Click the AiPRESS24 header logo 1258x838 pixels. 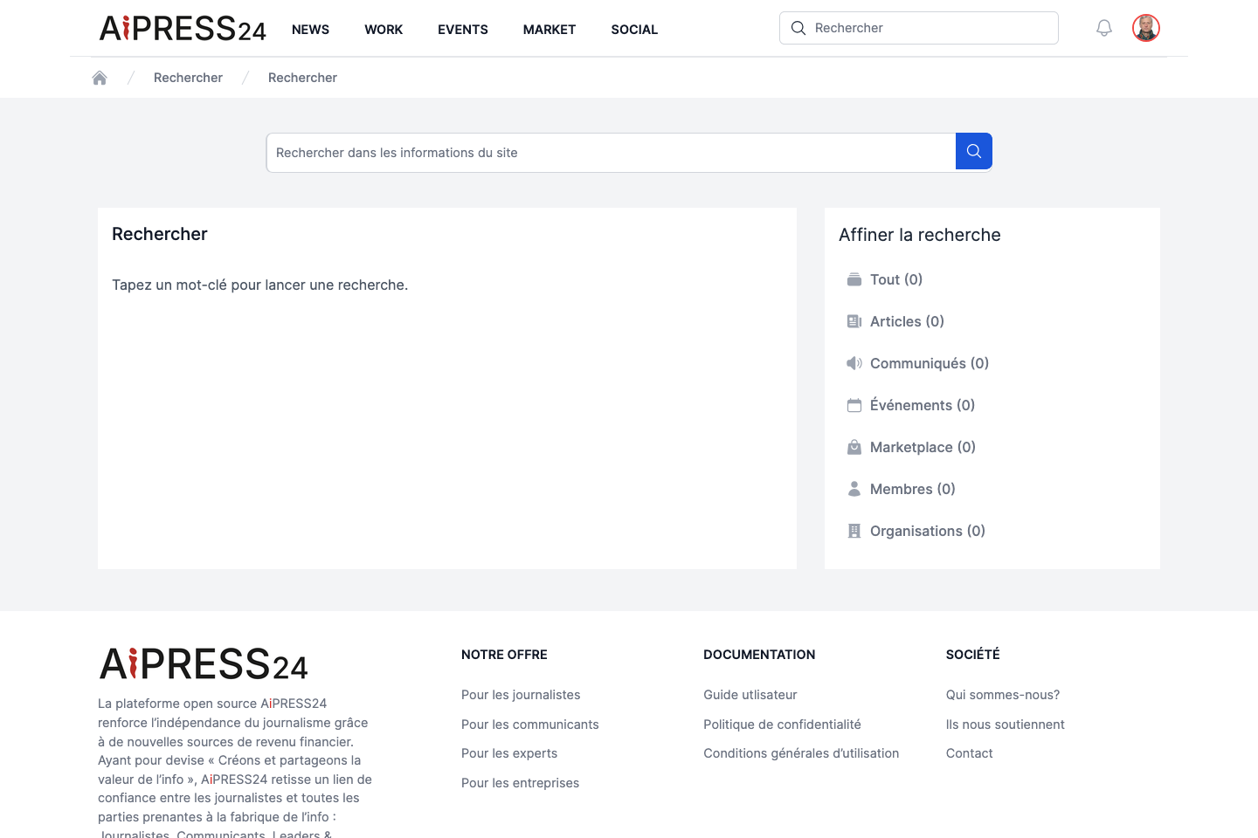[x=183, y=29]
